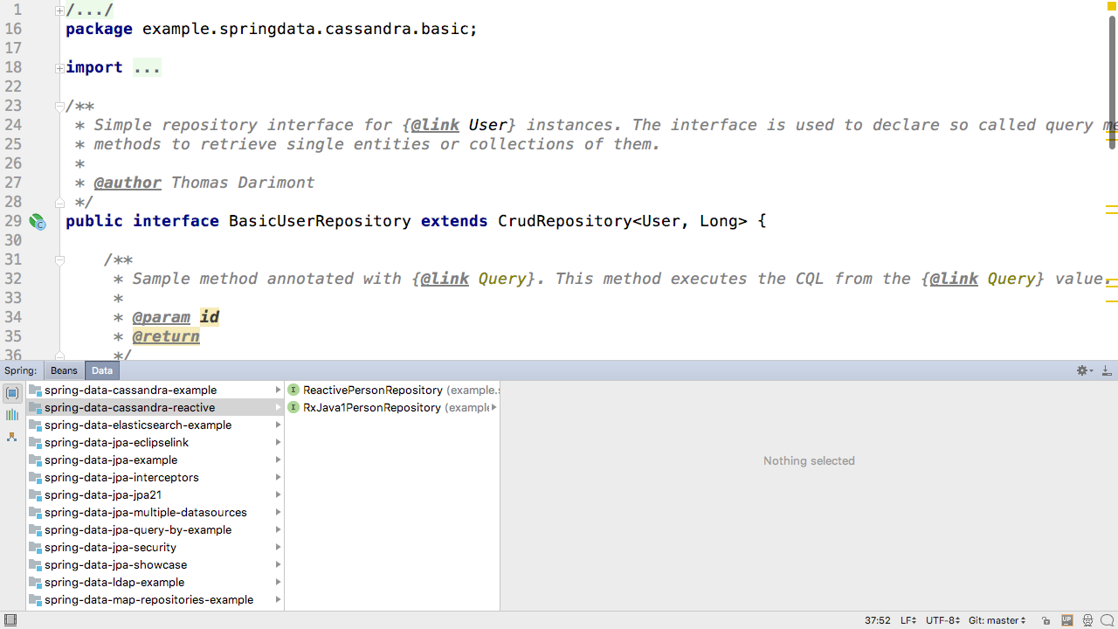Select the Spring beans view icon in panel sidebar
The image size is (1118, 629).
pos(11,393)
